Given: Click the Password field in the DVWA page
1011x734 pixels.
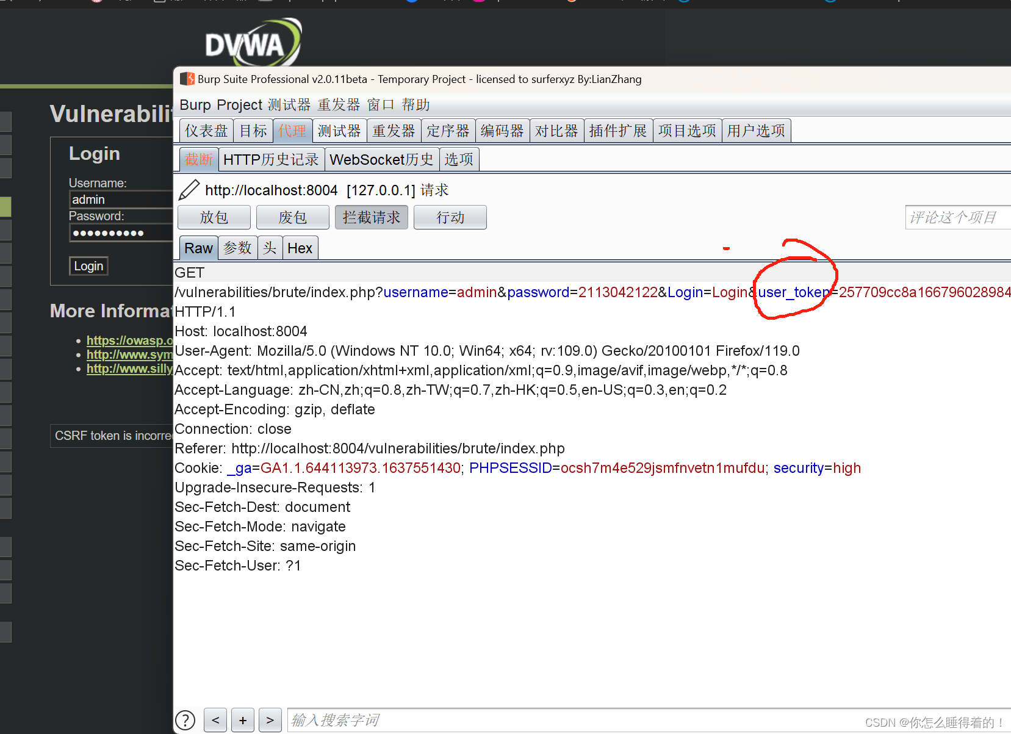Looking at the screenshot, I should [121, 232].
